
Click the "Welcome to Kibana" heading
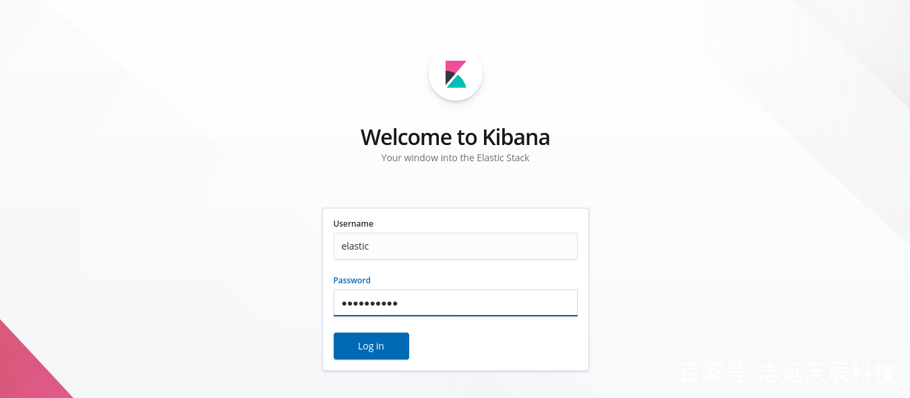point(455,137)
